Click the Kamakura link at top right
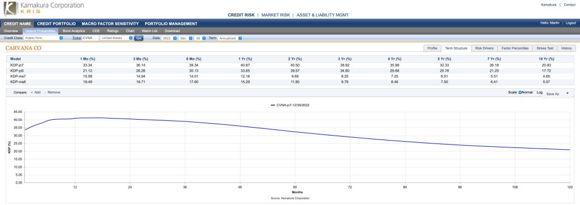The height and width of the screenshot is (205, 580). point(548,5)
